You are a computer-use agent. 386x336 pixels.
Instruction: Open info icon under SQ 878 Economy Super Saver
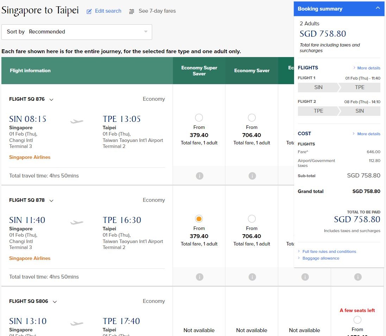199,277
